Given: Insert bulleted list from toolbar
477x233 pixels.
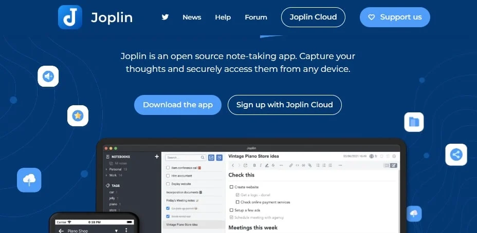Looking at the screenshot, I should pos(318,165).
